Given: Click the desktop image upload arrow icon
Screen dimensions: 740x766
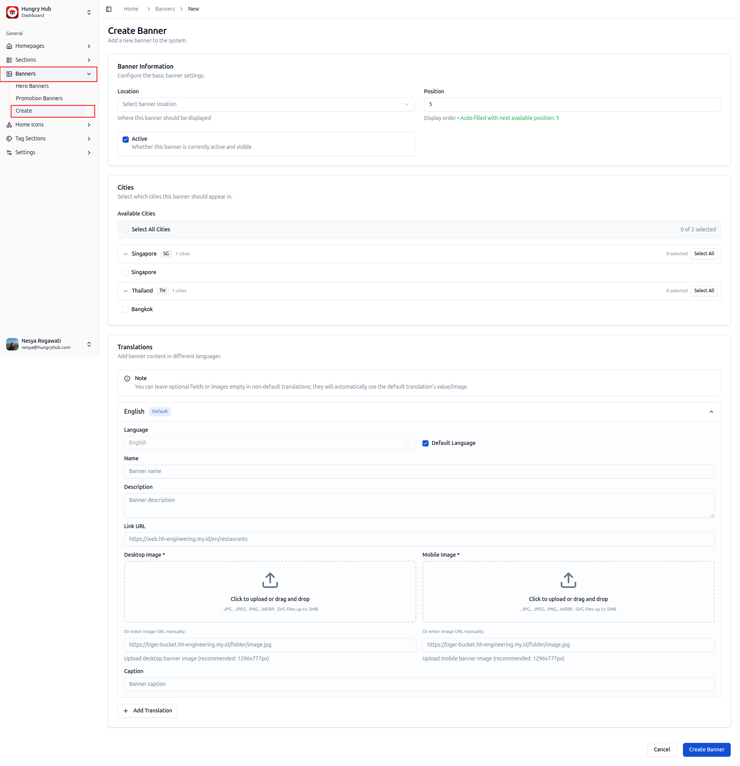Looking at the screenshot, I should pyautogui.click(x=269, y=580).
